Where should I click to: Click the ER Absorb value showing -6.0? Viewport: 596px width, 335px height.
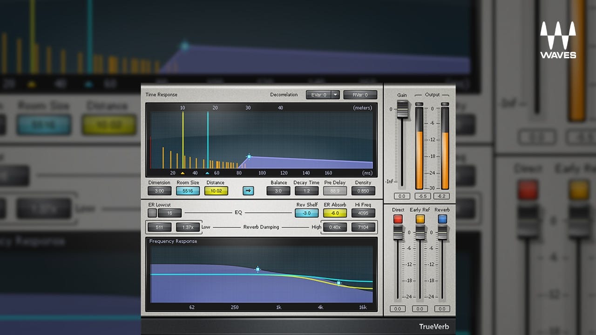334,213
